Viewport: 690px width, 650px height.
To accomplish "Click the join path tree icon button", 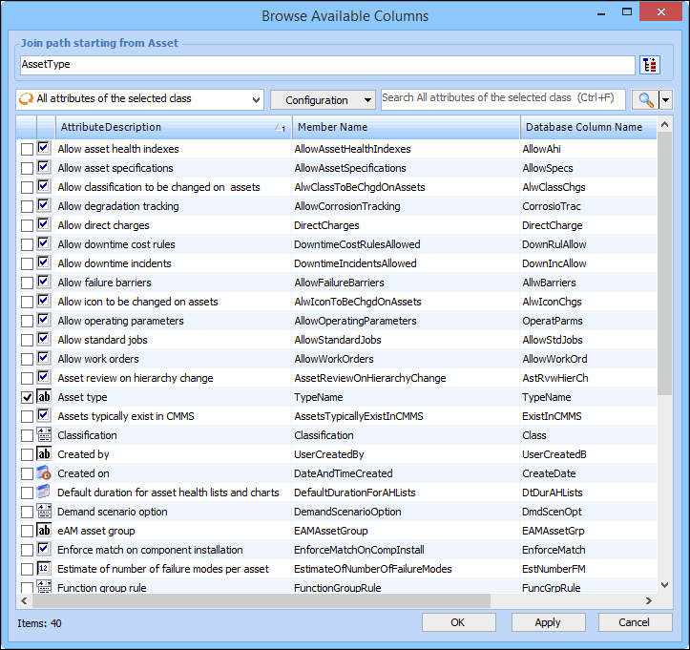I will pos(651,65).
